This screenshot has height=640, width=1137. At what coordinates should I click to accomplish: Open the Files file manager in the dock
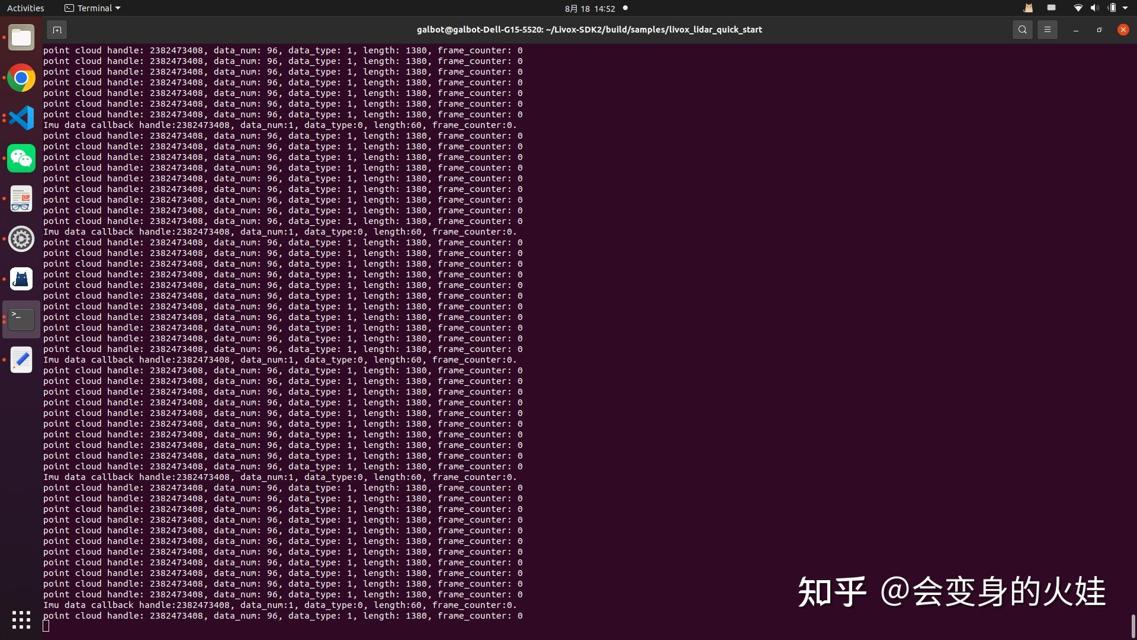21,37
